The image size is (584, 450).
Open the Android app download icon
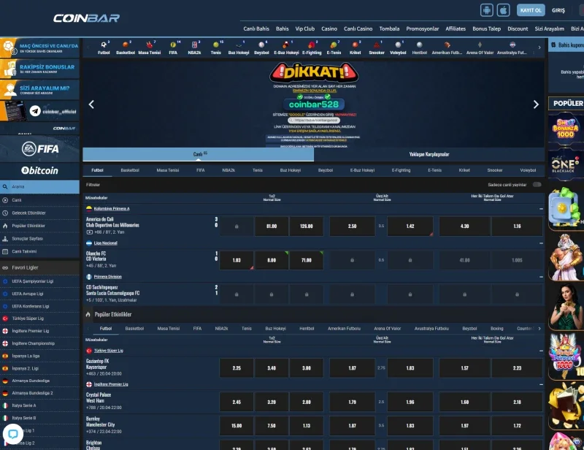(487, 10)
